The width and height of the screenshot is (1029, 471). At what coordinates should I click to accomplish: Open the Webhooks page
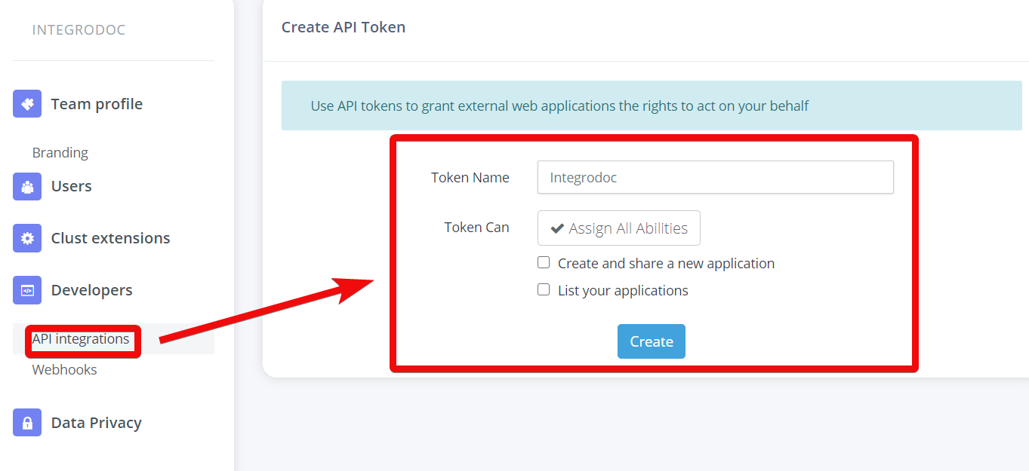(65, 369)
